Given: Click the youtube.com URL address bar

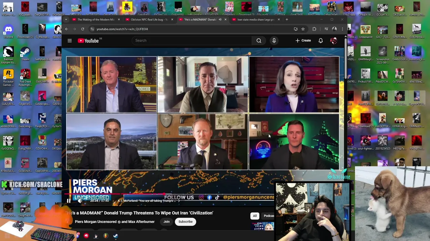Looking at the screenshot, I should click(122, 29).
